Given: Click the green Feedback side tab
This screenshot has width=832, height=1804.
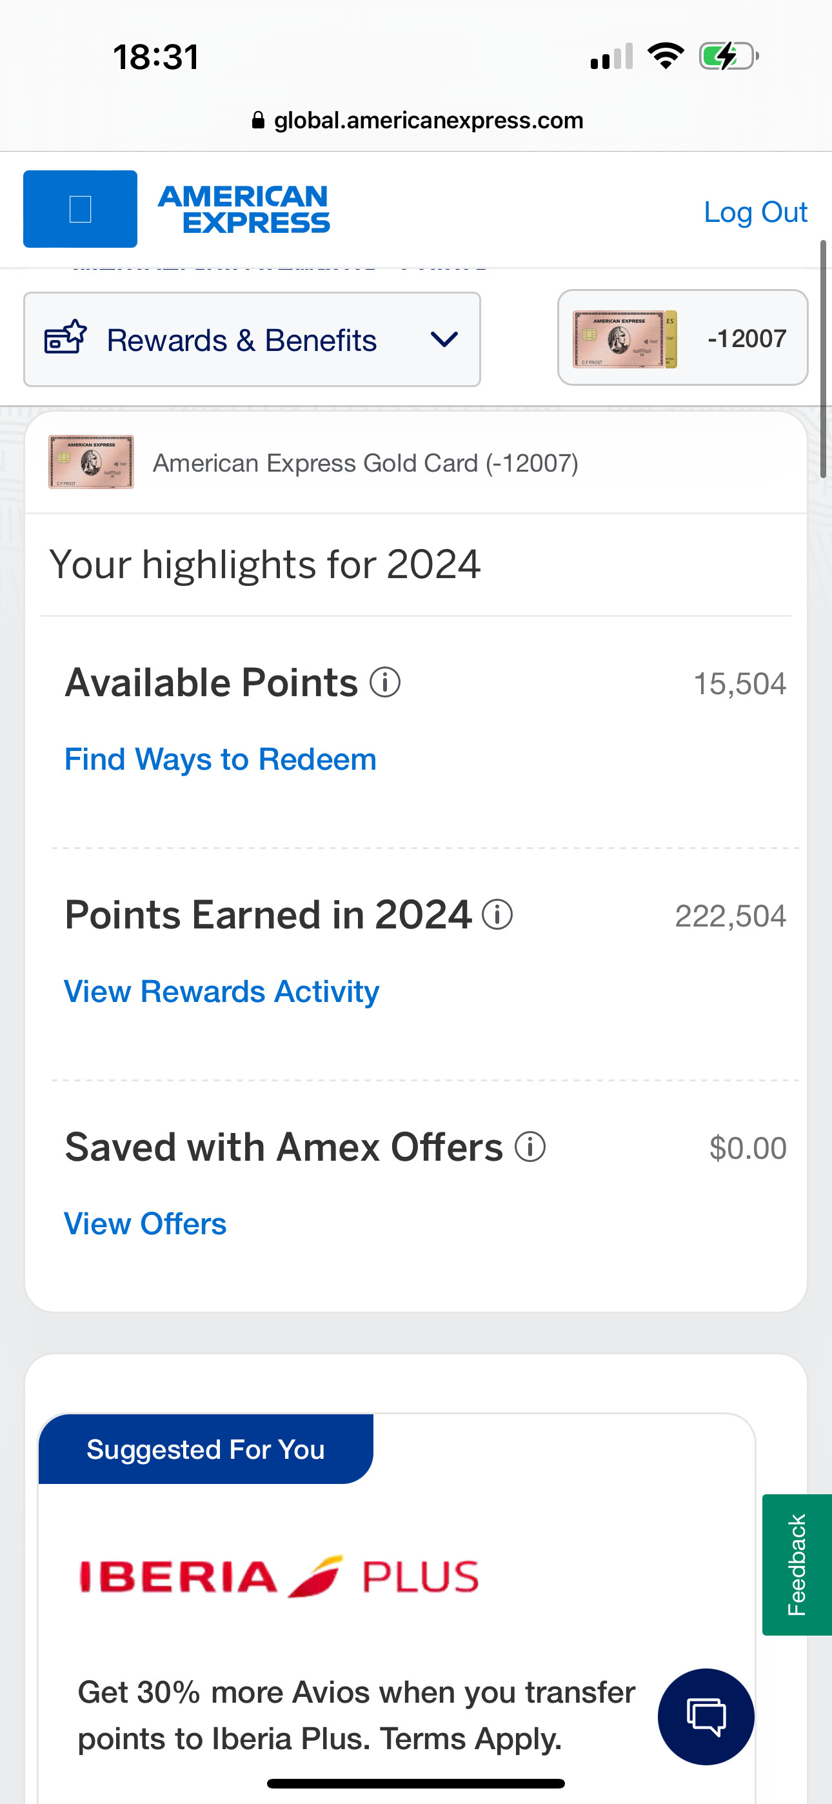Looking at the screenshot, I should pyautogui.click(x=797, y=1565).
